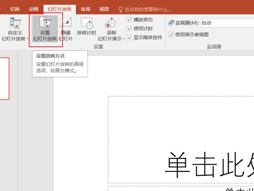
Task: Expand the 自定义幻灯片放映 dropdown arrow
Action: [x=28, y=39]
